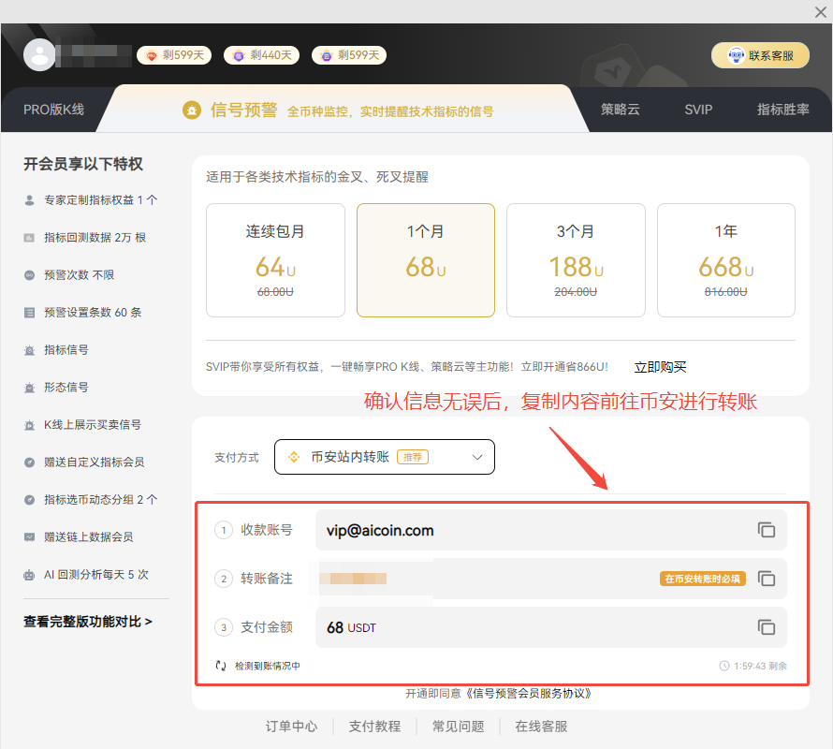Switch to the PRO版K线 tab
Viewport: 833px width, 749px height.
pos(53,110)
